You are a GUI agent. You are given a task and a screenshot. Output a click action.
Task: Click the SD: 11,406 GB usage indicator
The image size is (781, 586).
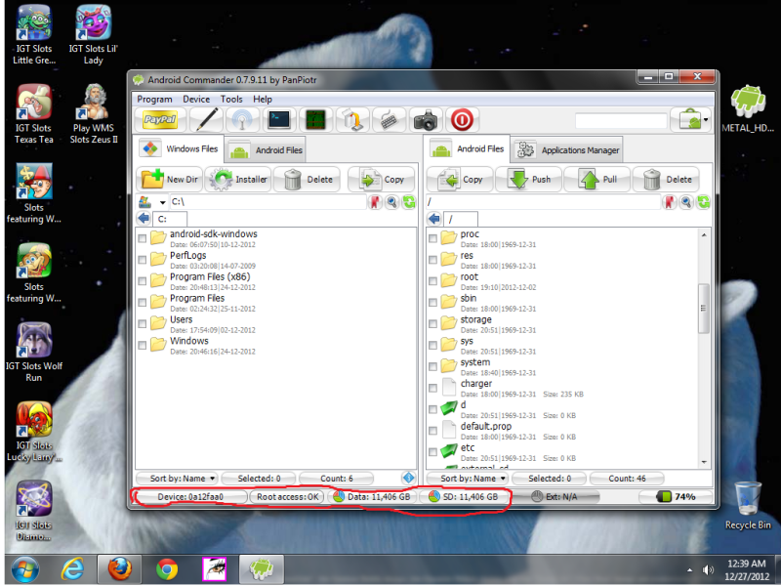[463, 497]
